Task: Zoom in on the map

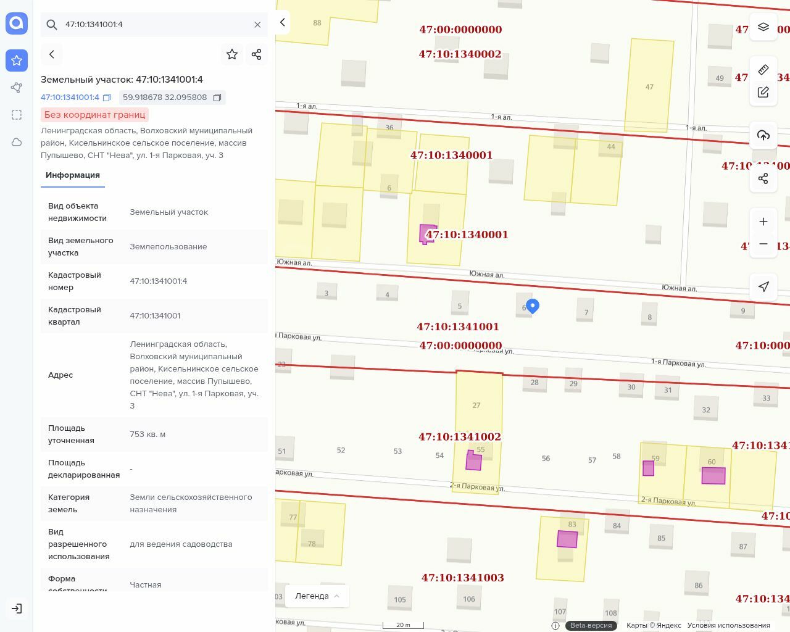Action: tap(763, 222)
